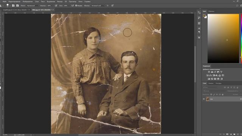Open the collapsed History panel icon
242x136 pixels.
[199, 13]
